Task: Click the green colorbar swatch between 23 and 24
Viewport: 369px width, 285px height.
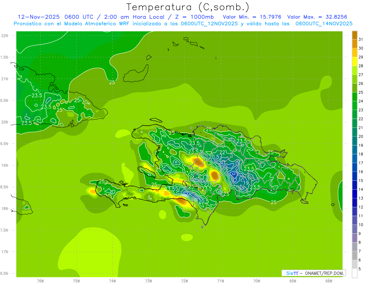Action: coord(355,105)
